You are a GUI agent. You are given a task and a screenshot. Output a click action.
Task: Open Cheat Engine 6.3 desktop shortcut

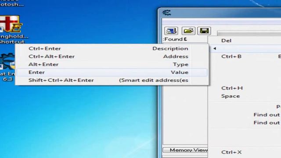click(x=7, y=67)
